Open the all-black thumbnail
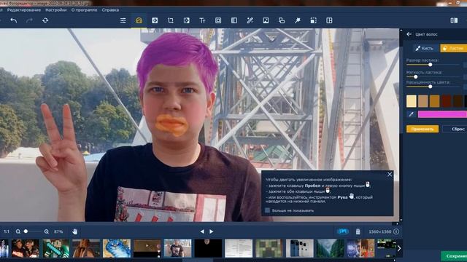The height and width of the screenshot is (262, 467). [x=208, y=248]
